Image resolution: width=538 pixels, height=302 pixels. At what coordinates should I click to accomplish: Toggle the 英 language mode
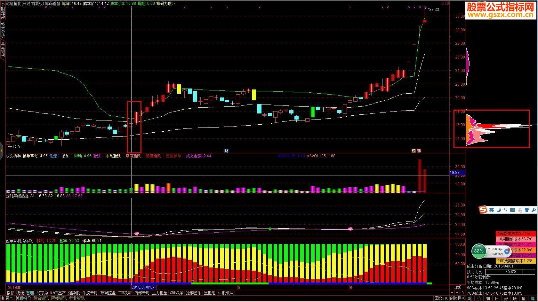(x=491, y=210)
